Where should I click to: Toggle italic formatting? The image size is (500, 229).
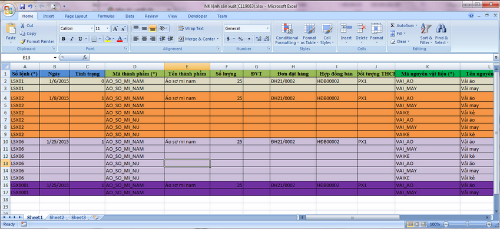coord(72,39)
